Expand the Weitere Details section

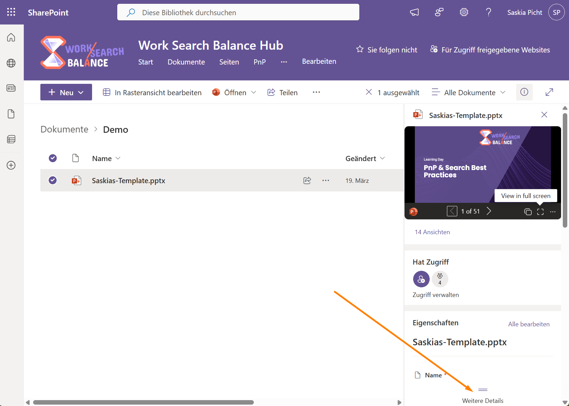coord(483,396)
